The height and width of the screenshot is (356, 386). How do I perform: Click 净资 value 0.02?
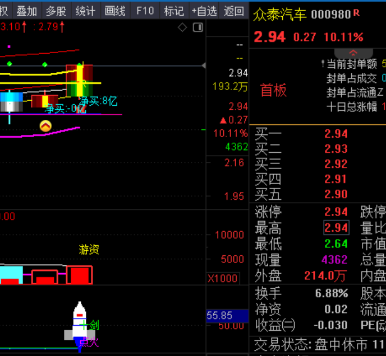[x=336, y=309]
